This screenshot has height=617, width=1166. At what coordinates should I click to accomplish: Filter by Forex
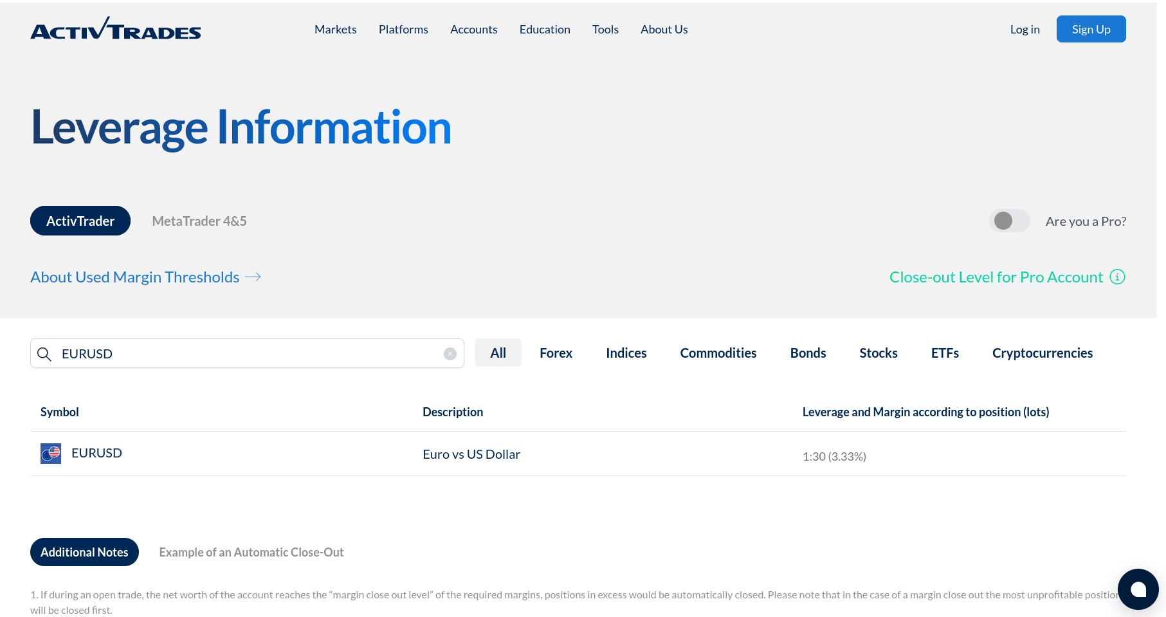pyautogui.click(x=556, y=353)
